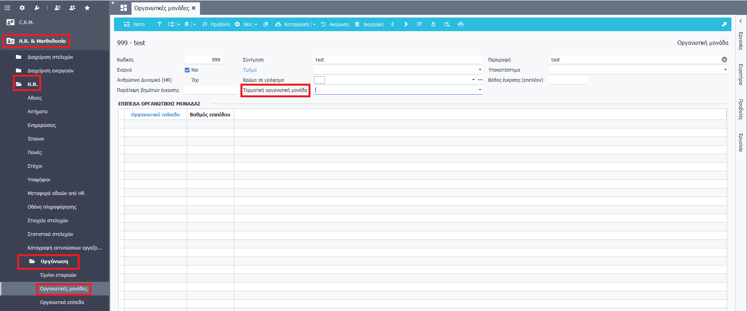Click the tree structure icon in toolbar

point(171,24)
